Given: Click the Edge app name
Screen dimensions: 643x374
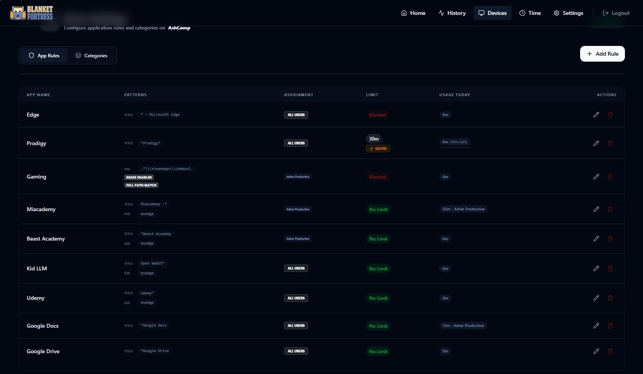Looking at the screenshot, I should coord(33,115).
